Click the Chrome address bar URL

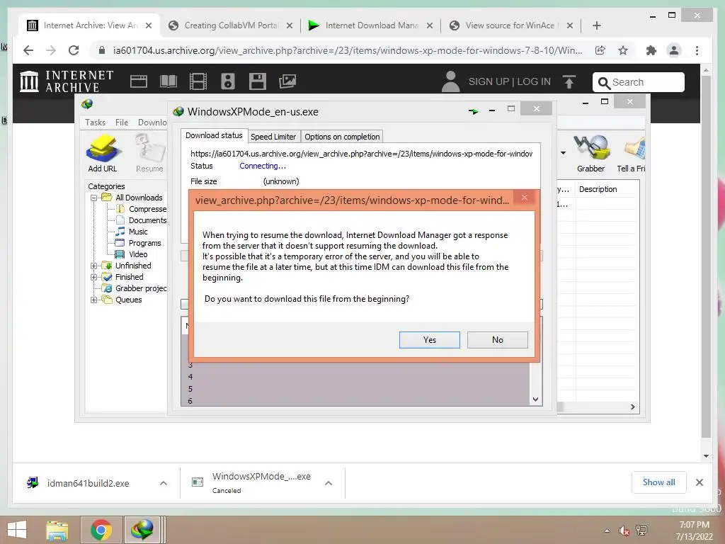tap(348, 50)
